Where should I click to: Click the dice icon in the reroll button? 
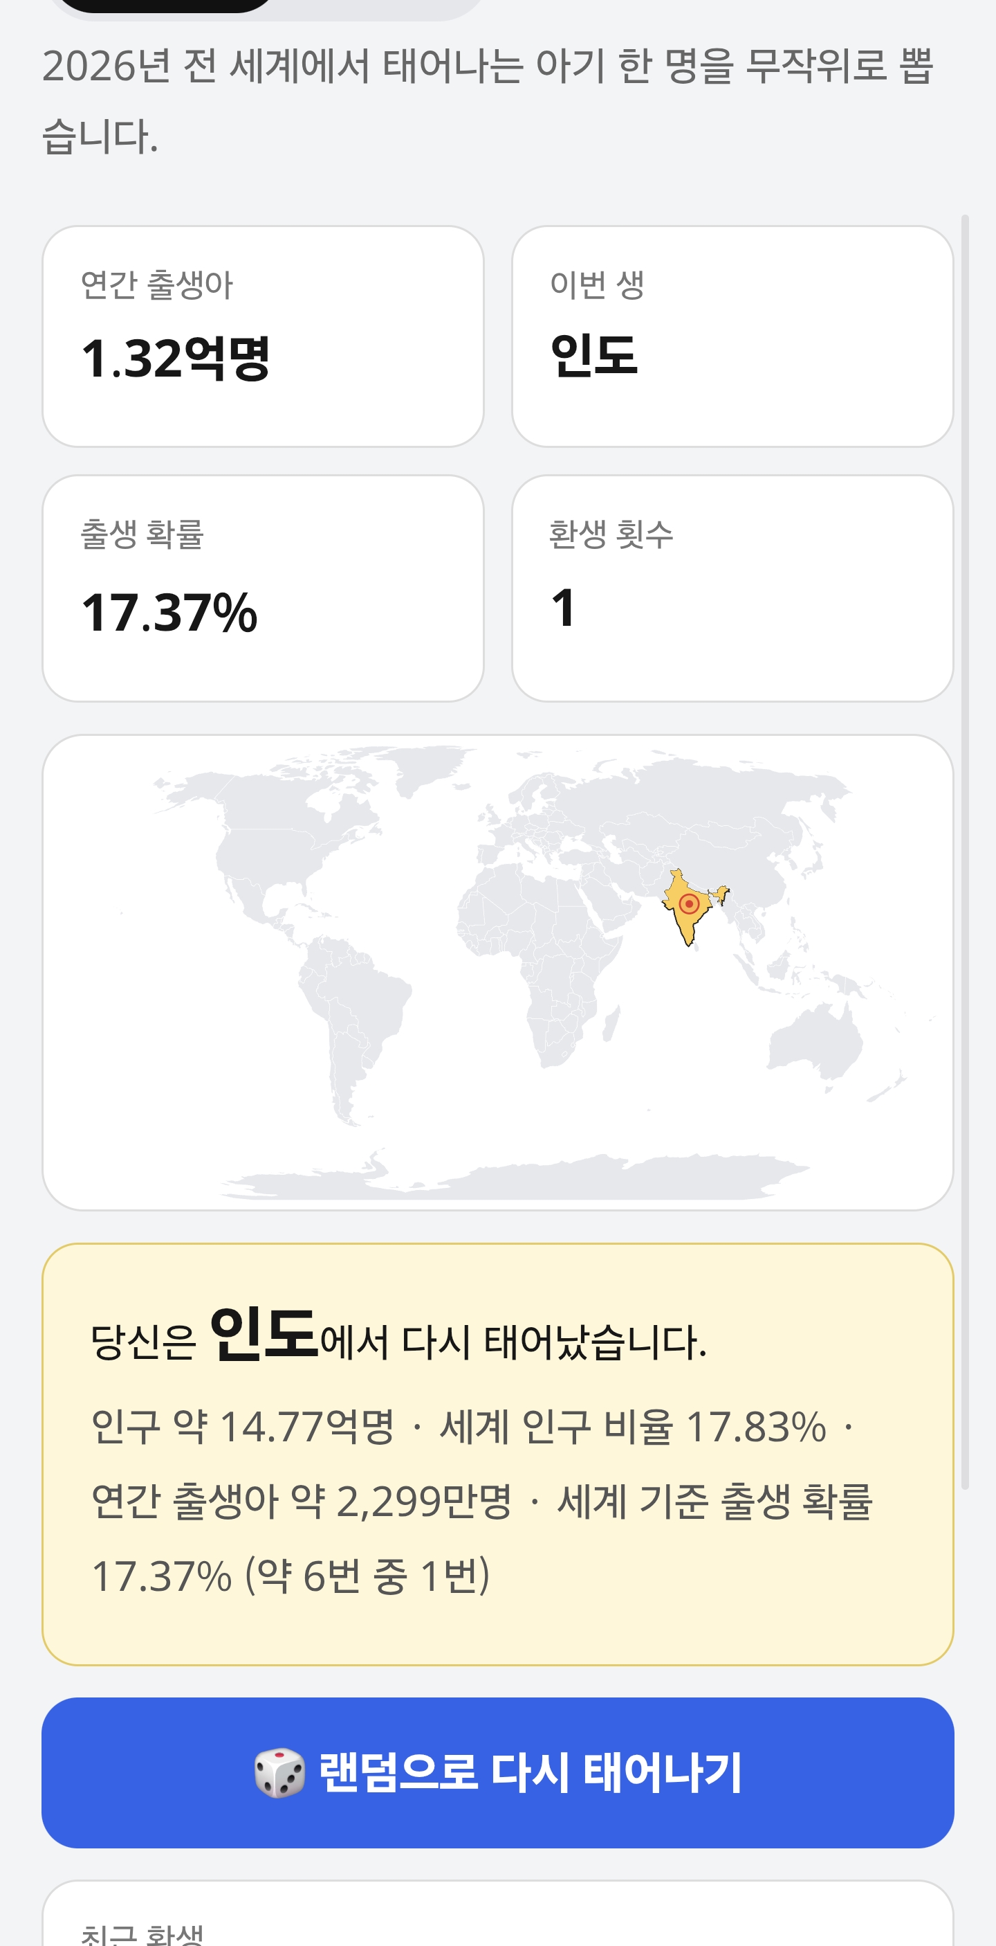[279, 1772]
